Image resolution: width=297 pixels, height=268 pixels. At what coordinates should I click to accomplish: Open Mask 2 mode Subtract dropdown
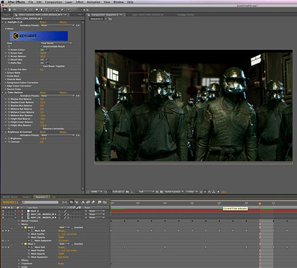(x=64, y=244)
